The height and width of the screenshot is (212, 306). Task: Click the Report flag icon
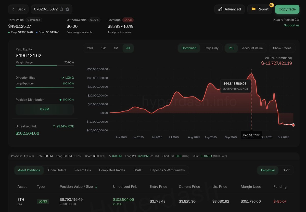(x=253, y=9)
